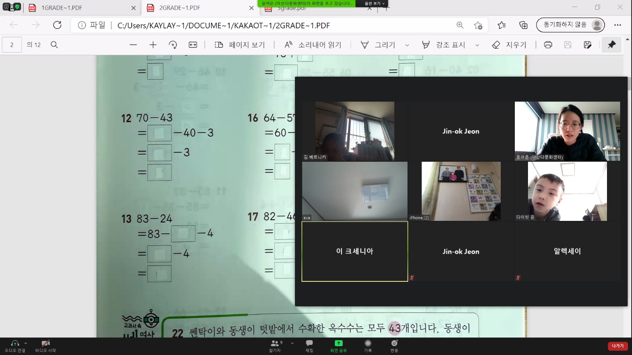Expand the caret beside 참가자

(x=292, y=343)
